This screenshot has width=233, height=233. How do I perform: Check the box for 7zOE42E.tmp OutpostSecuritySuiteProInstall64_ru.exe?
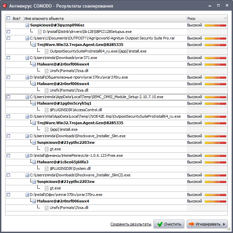pyautogui.click(x=9, y=117)
